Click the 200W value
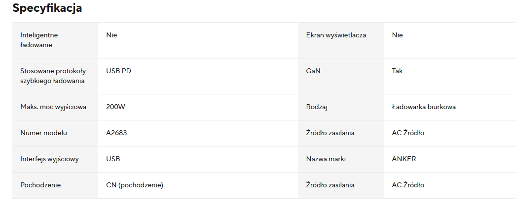The height and width of the screenshot is (206, 516). [x=116, y=107]
